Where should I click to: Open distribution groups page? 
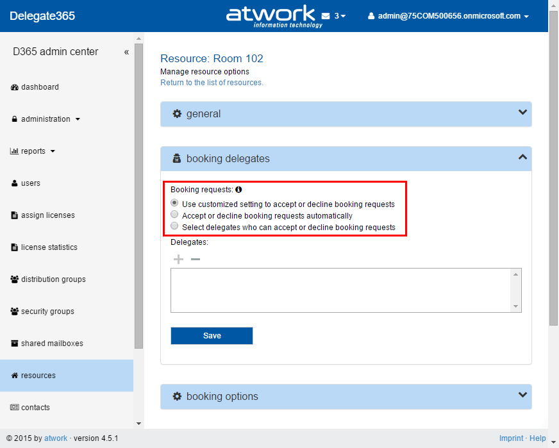coord(53,279)
